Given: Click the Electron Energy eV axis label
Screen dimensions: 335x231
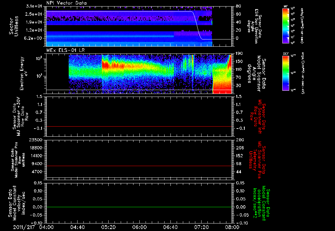Looking at the screenshot, I should pos(24,73).
